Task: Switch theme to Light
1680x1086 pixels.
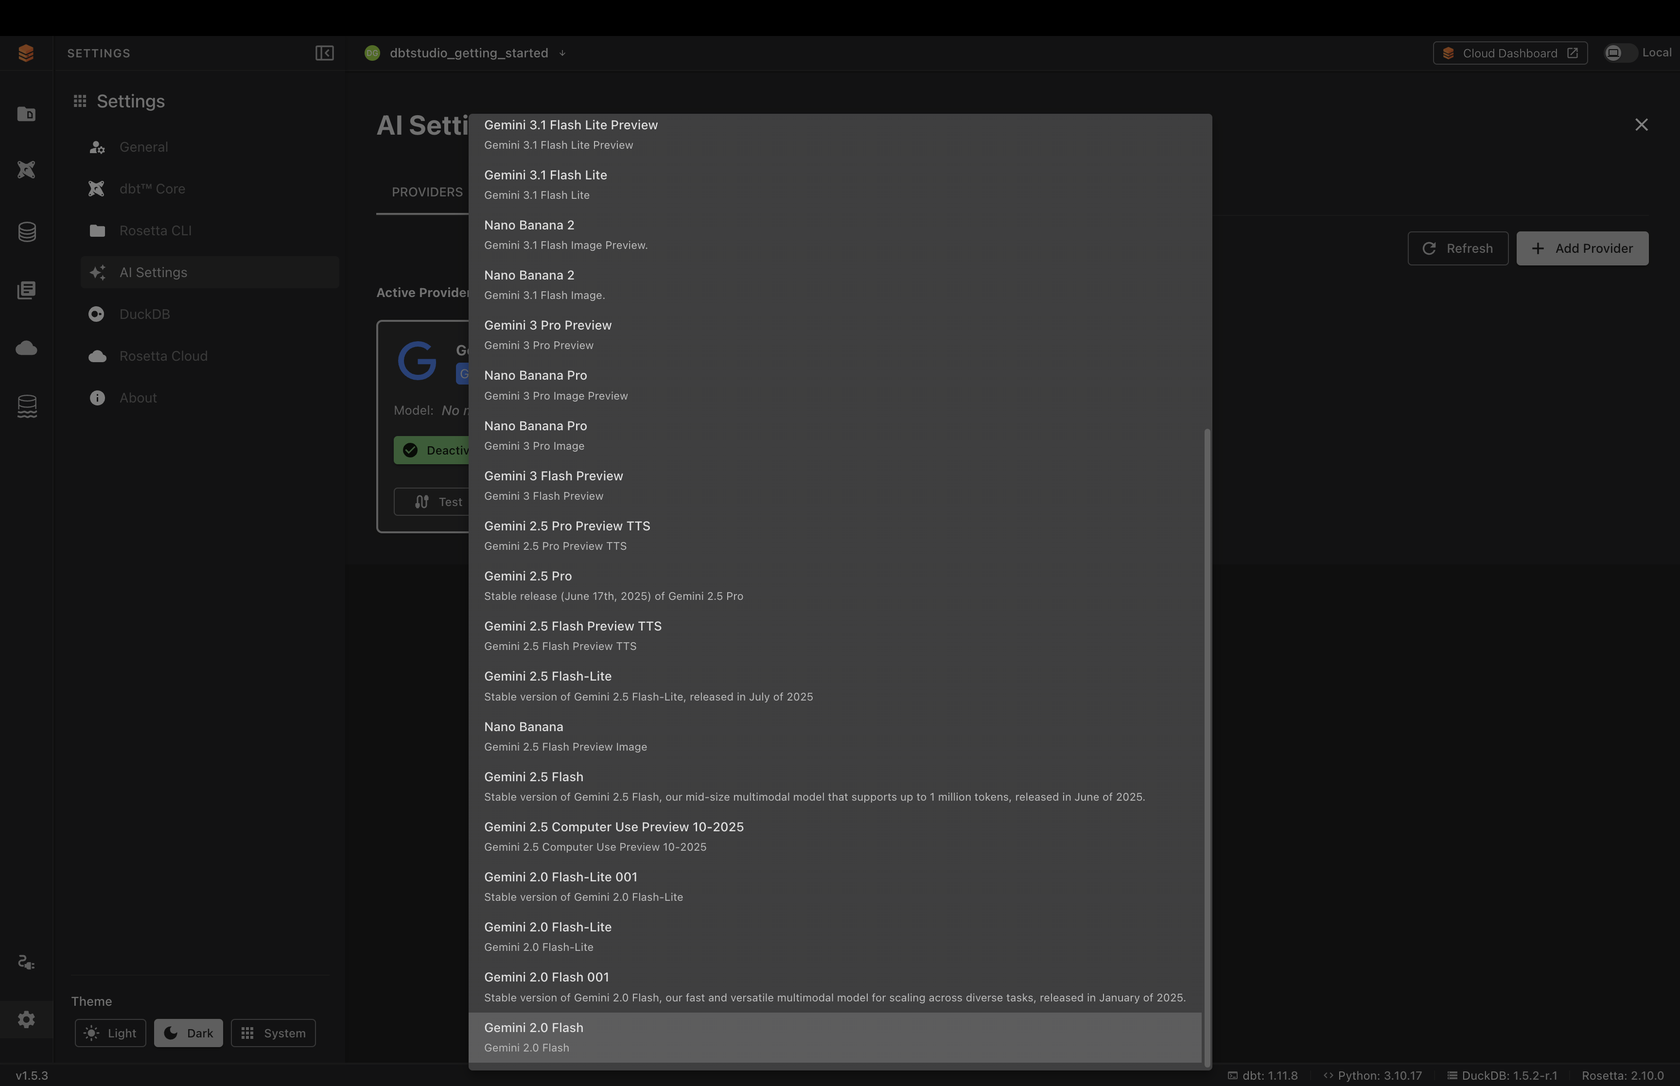Action: tap(111, 1033)
